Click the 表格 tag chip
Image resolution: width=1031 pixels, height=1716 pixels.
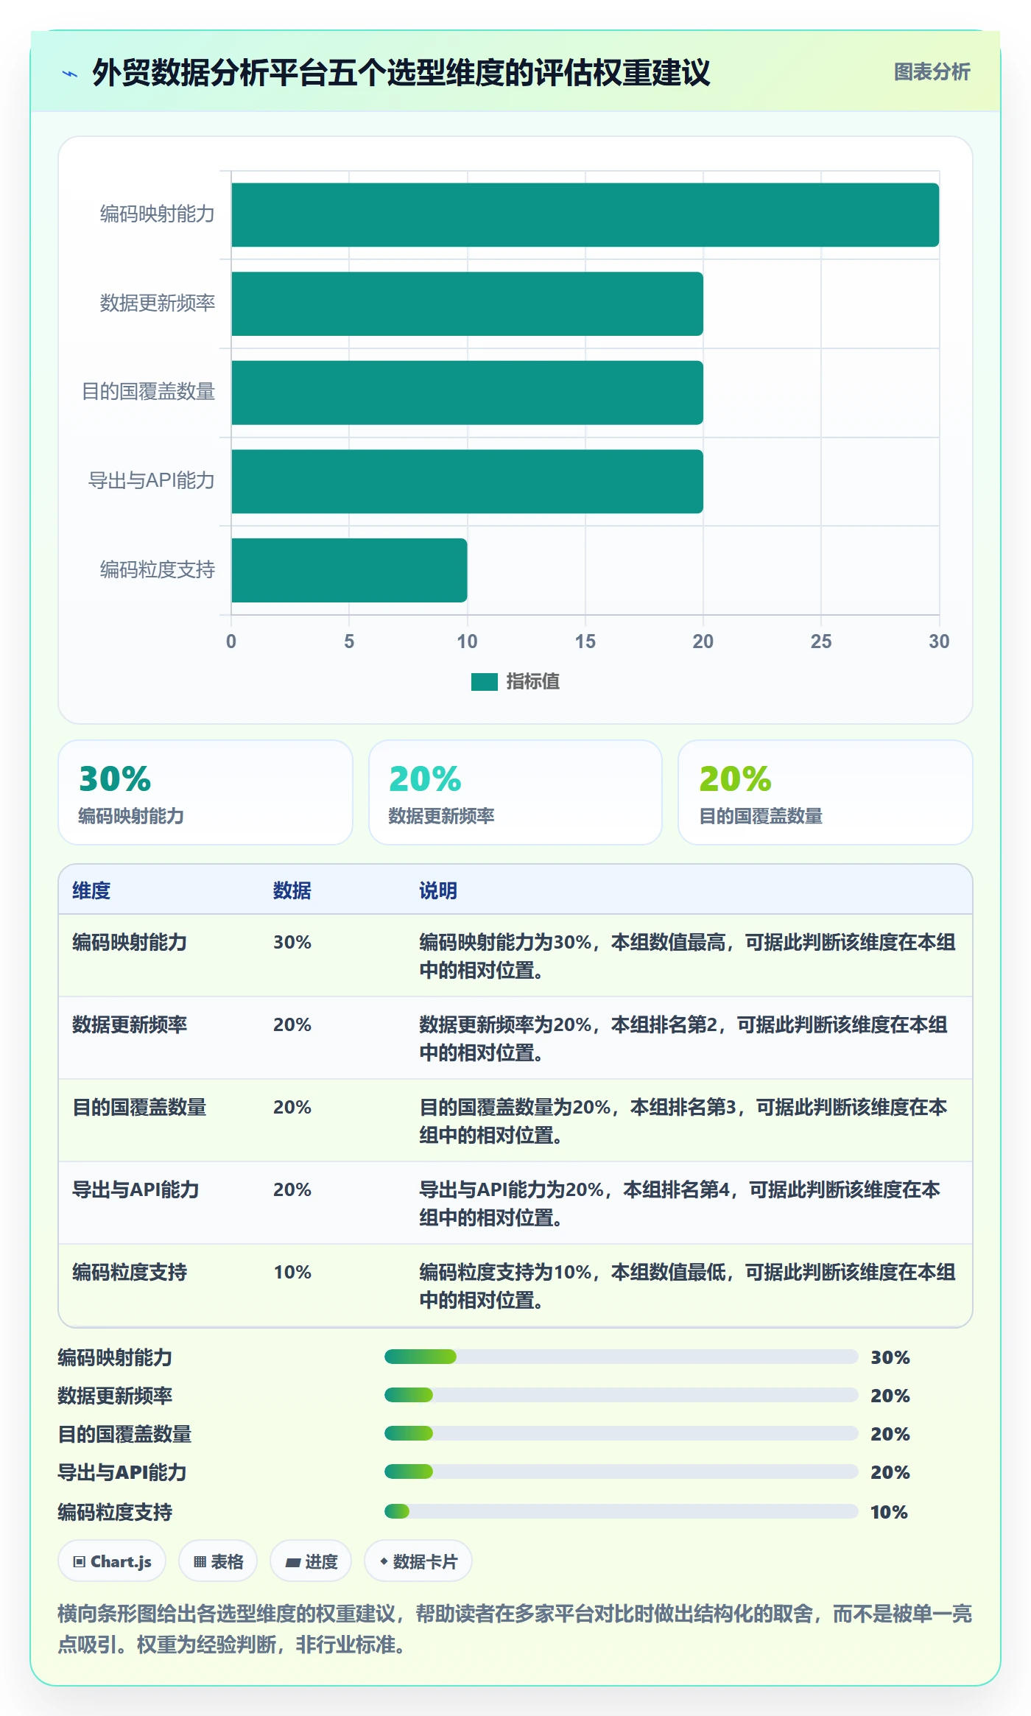218,1561
